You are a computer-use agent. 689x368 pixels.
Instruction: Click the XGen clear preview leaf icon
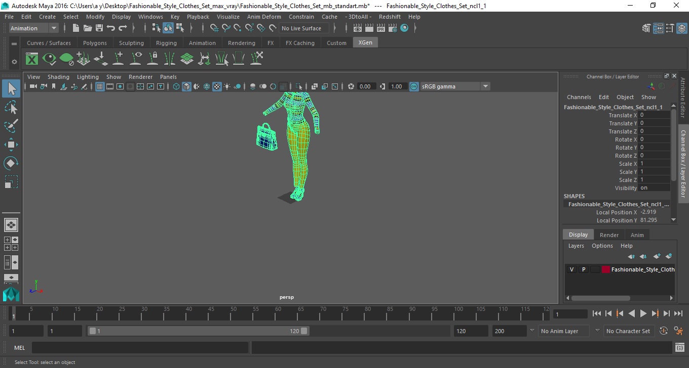click(66, 59)
